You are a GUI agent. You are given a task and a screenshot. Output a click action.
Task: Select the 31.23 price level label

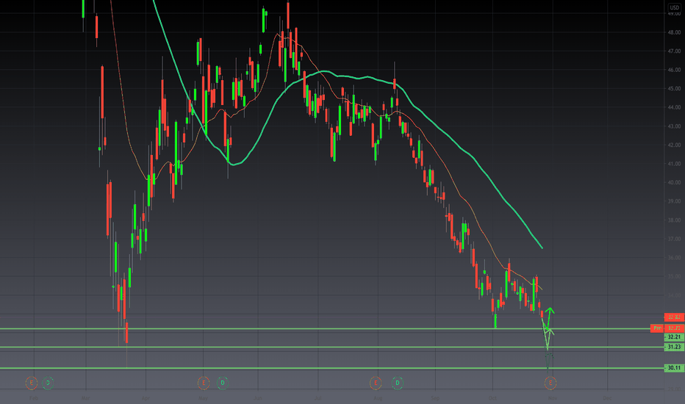(x=674, y=347)
